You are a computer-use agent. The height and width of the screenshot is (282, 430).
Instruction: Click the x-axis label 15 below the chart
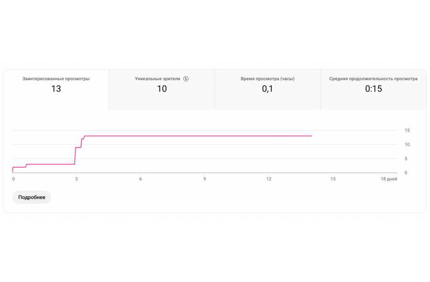click(333, 179)
